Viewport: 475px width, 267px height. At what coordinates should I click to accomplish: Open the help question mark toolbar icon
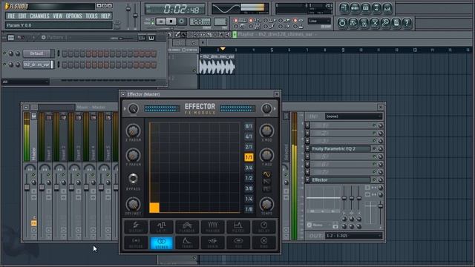[407, 23]
